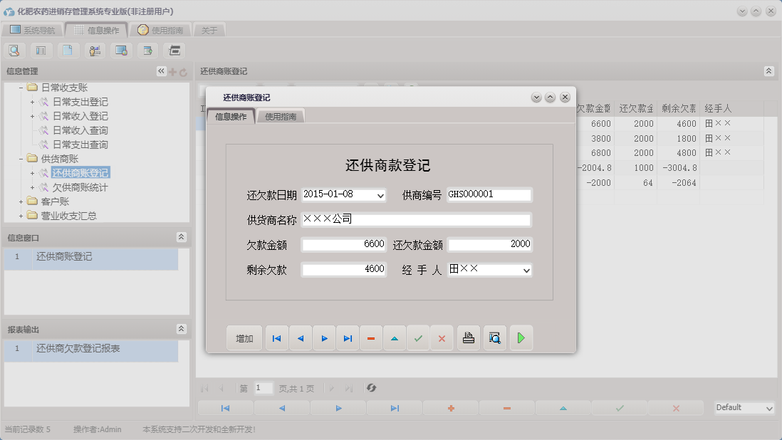
Task: Cancel editing with the red X icon
Action: tap(442, 338)
